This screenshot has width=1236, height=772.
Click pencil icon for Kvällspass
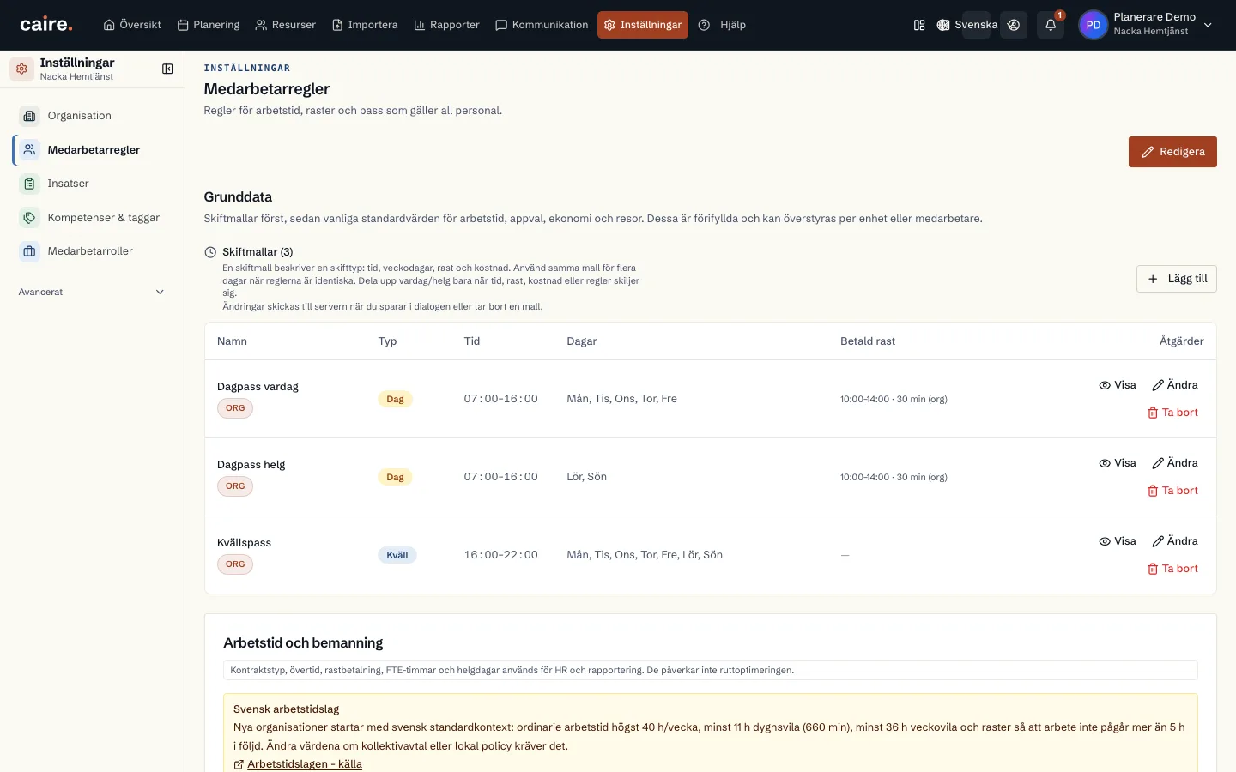click(x=1158, y=541)
